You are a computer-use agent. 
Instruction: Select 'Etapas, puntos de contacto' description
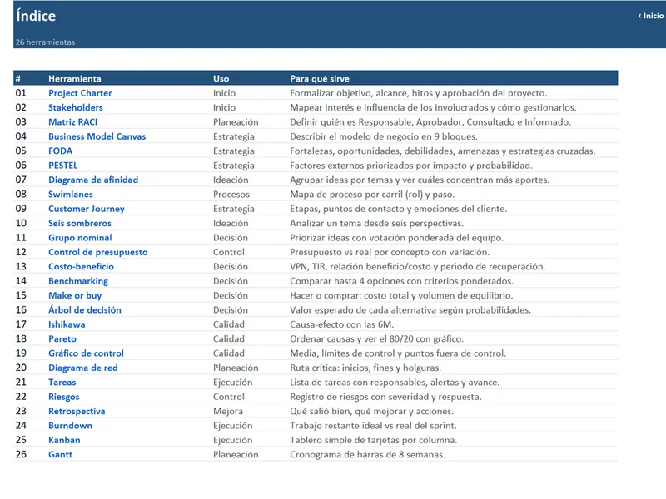[x=398, y=209]
